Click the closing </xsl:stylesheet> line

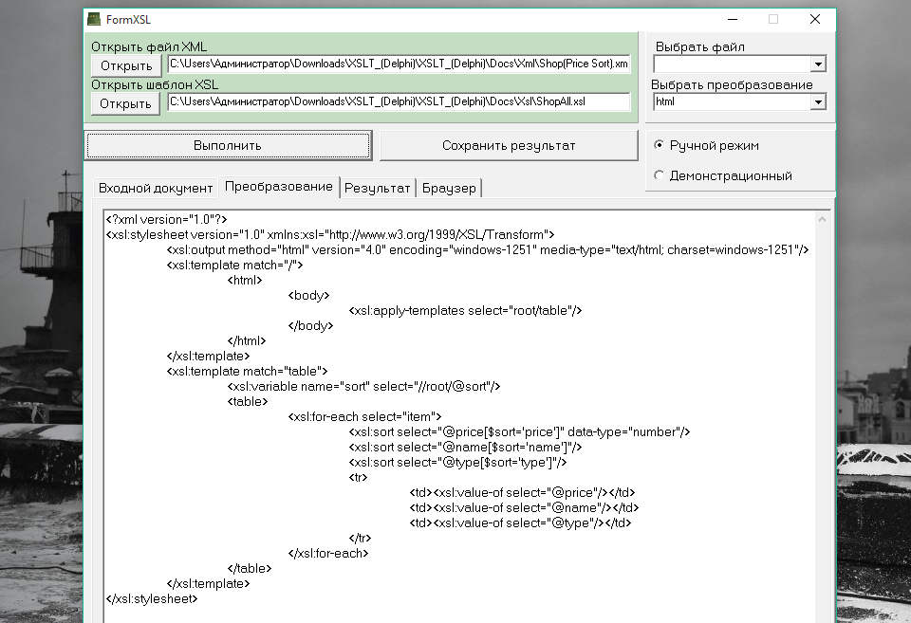coord(152,598)
